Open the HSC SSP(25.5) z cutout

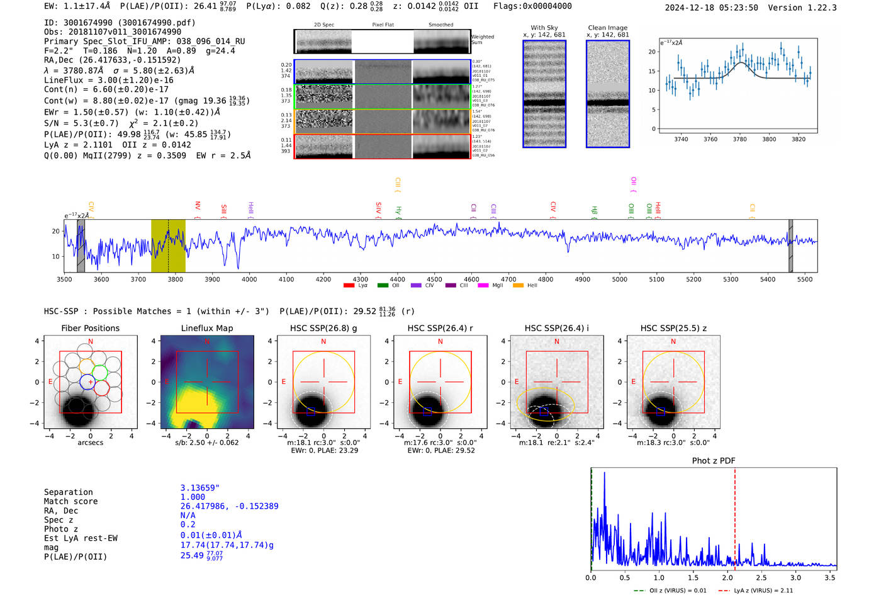pyautogui.click(x=673, y=382)
